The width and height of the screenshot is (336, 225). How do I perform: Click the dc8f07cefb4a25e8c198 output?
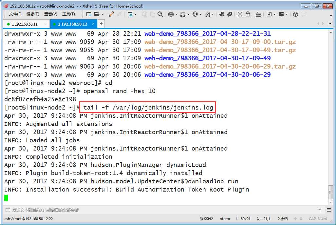tap(40, 99)
